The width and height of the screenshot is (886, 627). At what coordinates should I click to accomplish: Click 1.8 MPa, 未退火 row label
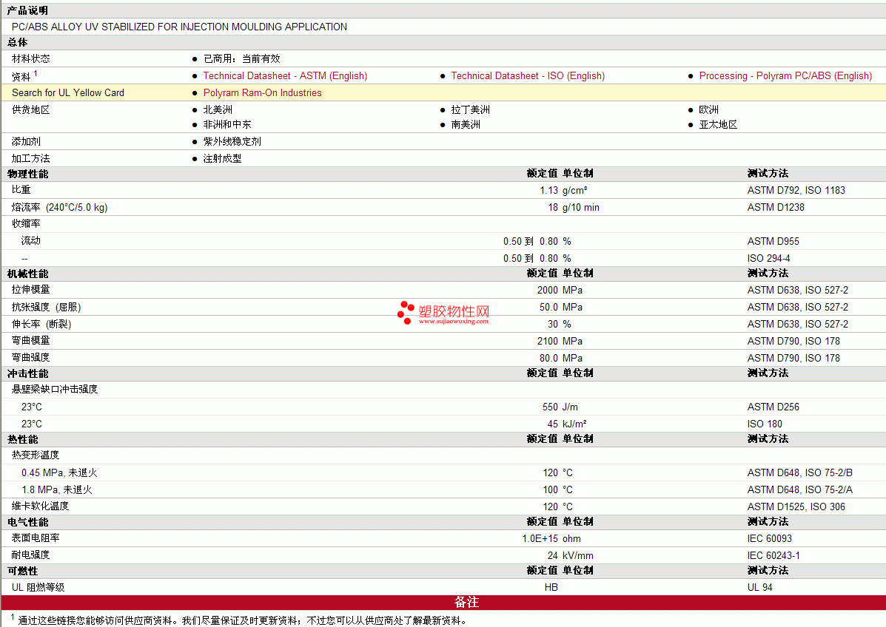point(56,489)
